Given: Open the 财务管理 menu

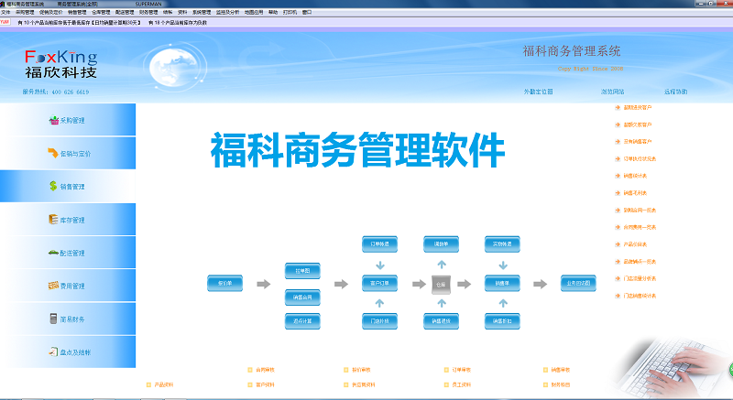Looking at the screenshot, I should point(148,13).
